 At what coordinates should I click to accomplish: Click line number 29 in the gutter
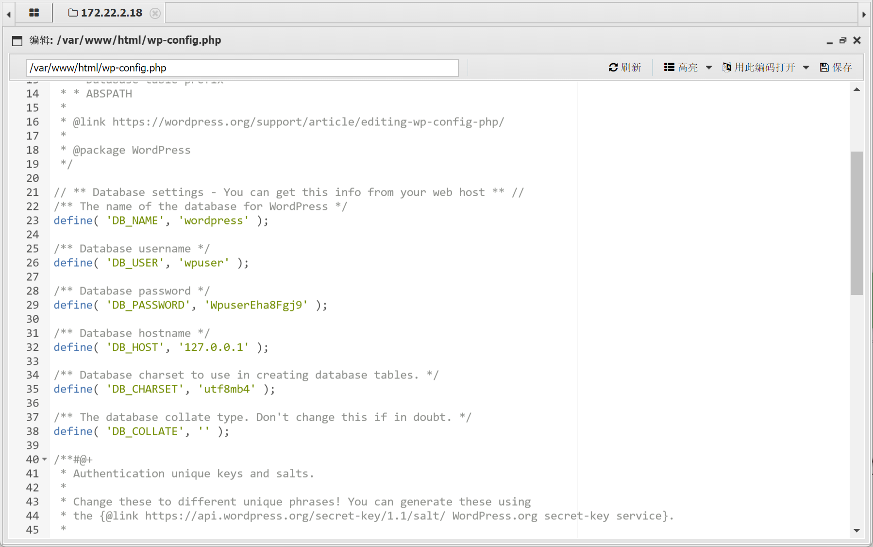click(x=33, y=305)
